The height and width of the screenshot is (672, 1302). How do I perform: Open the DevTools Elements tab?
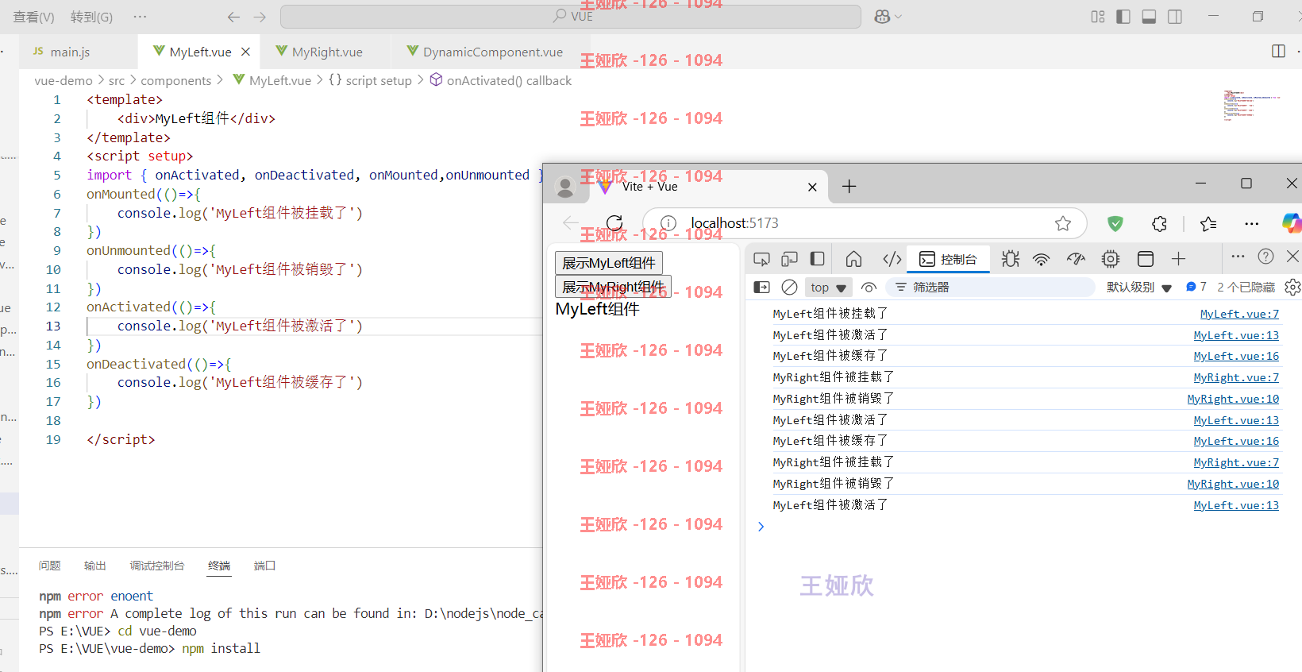click(x=892, y=259)
